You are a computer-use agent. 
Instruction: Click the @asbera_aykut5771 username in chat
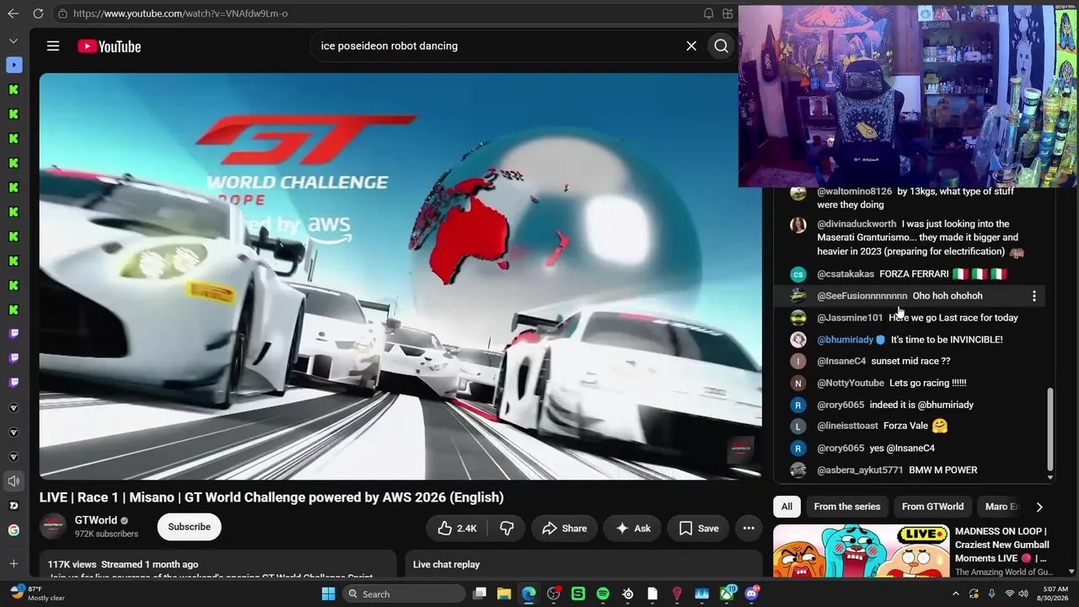pos(860,470)
